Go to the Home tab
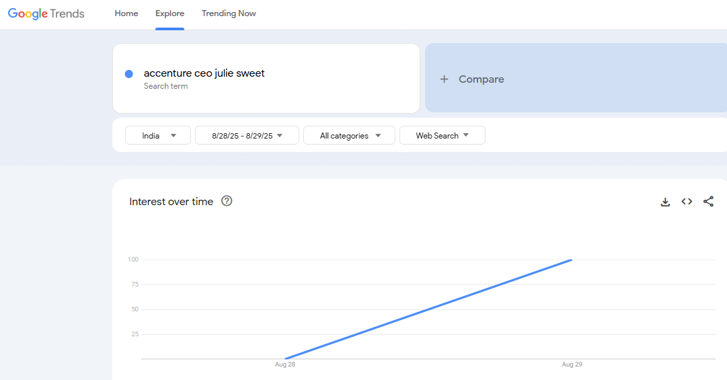This screenshot has height=380, width=727. click(x=126, y=13)
